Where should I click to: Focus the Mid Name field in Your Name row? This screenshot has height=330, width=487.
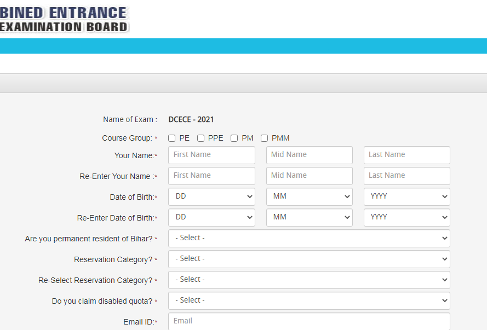pyautogui.click(x=310, y=155)
